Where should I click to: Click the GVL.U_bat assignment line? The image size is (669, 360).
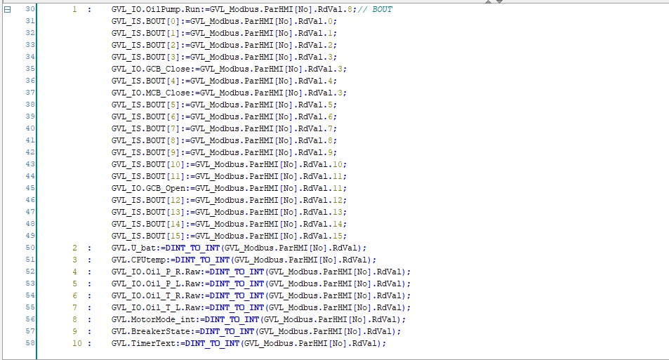239,248
